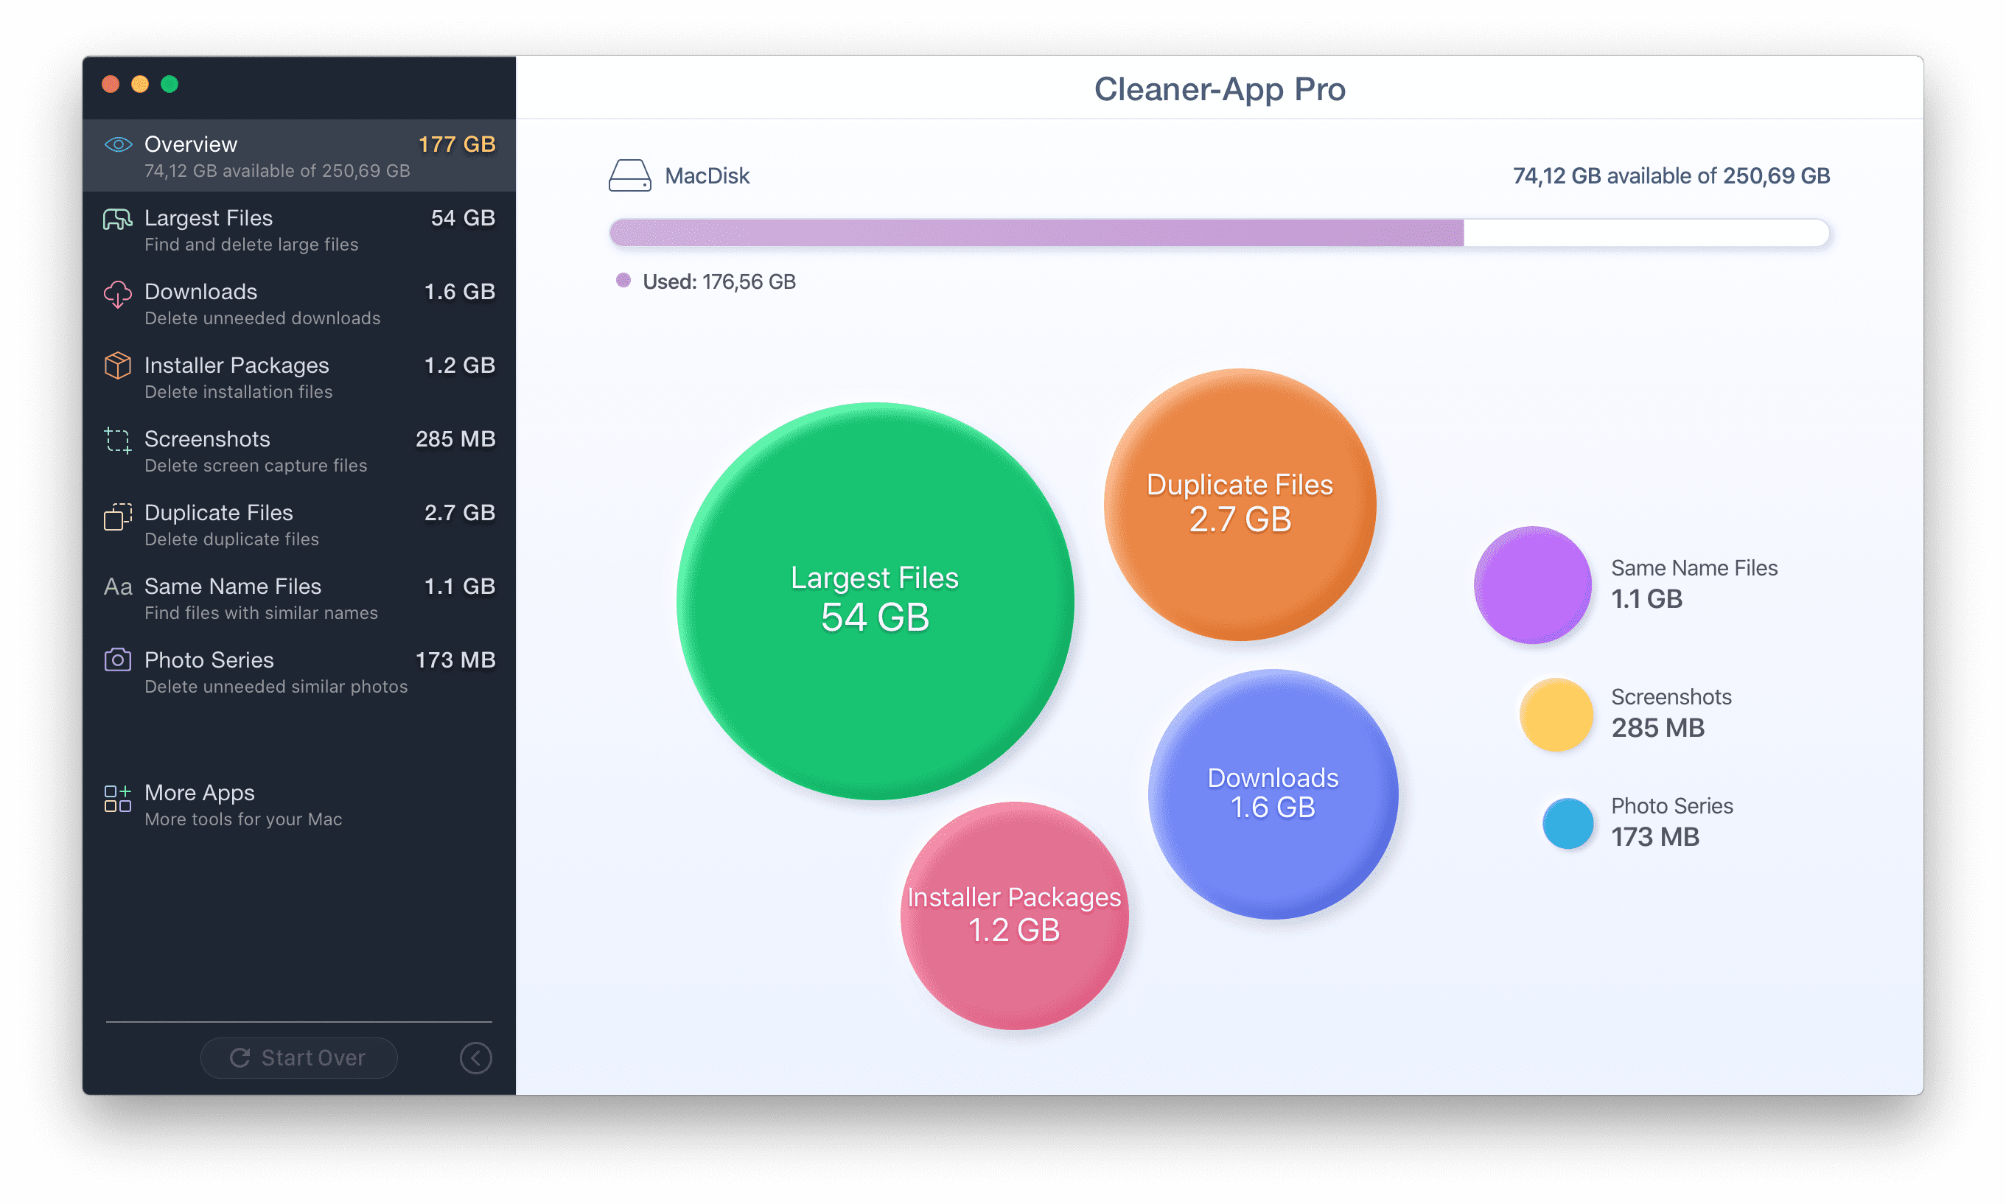Screen dimensions: 2006x1204
Task: Click the More Apps grid icon
Action: [x=118, y=798]
